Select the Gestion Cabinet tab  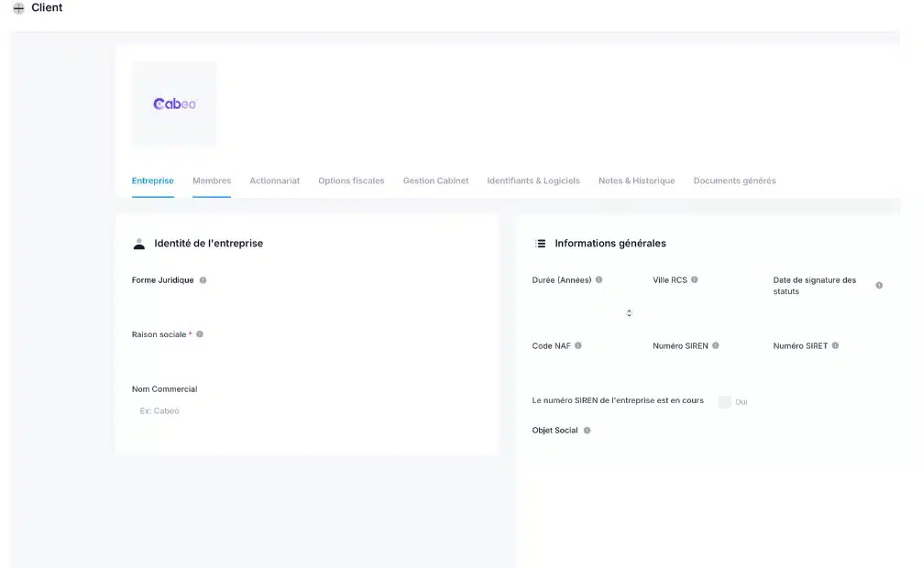click(x=435, y=181)
